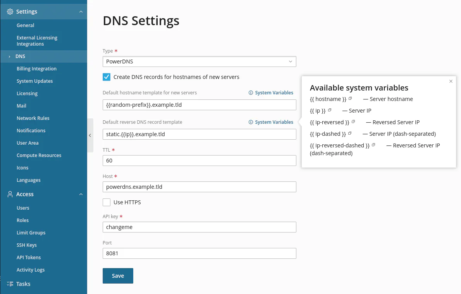The width and height of the screenshot is (461, 294).
Task: Click the Tasks icon at sidebar bottom
Action: pos(9,284)
